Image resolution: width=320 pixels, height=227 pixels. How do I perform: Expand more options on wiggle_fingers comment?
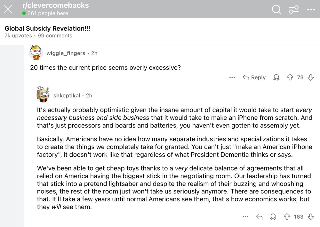click(232, 77)
